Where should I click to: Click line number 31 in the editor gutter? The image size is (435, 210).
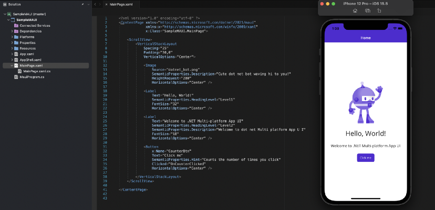click(105, 147)
